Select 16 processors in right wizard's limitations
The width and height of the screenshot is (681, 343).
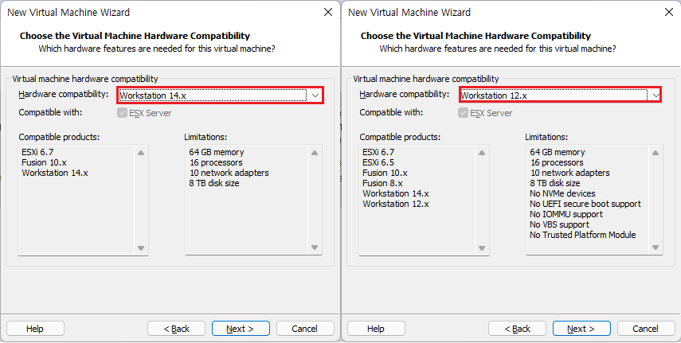pos(557,162)
